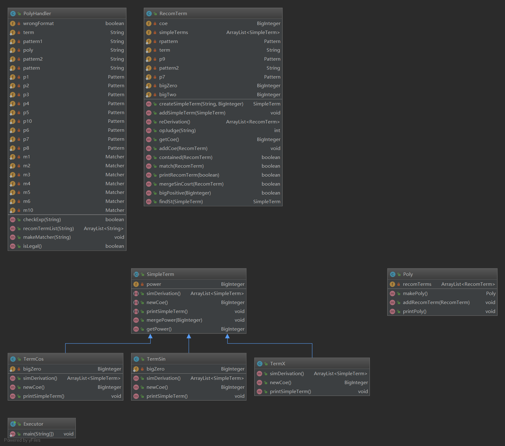Select the Poly class title
The image size is (505, 446).
click(408, 274)
